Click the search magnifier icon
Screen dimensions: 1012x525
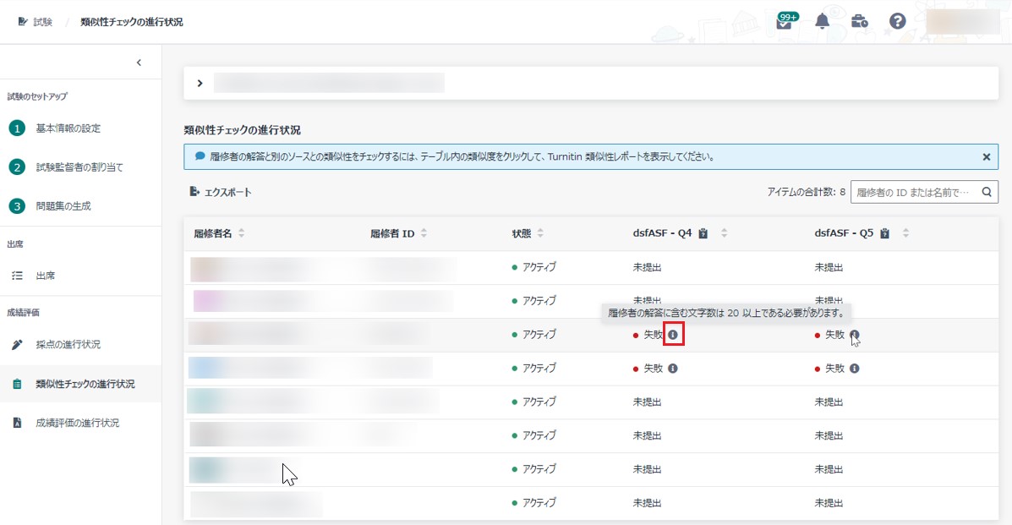pos(986,192)
